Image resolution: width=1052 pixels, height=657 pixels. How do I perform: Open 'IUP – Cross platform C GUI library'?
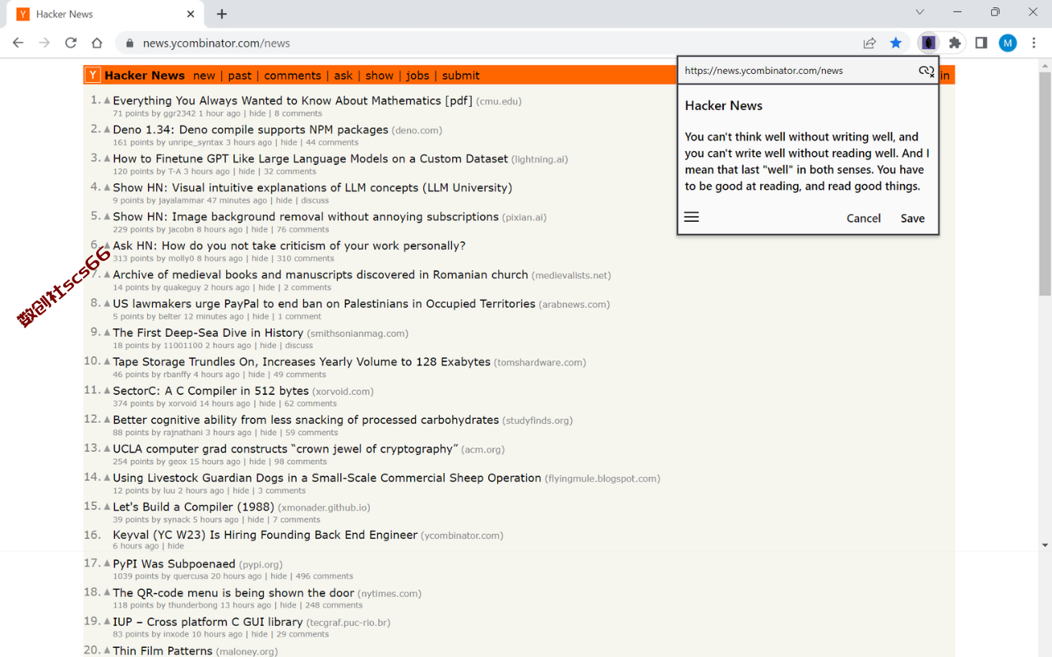tap(208, 622)
